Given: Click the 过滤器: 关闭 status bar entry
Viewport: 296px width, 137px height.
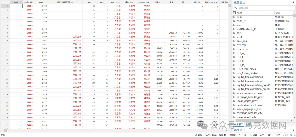Looking at the screenshot, I should [257, 135].
